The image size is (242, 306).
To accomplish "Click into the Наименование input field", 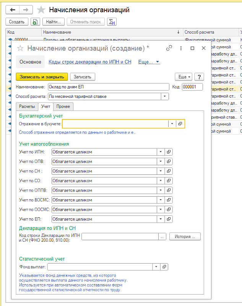I will (108, 87).
